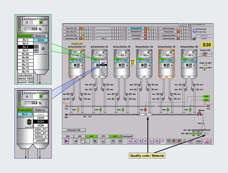This screenshot has width=228, height=173.
Task: Toggle the yellow status box beside Ofen S35_S36
Action: [83, 35]
